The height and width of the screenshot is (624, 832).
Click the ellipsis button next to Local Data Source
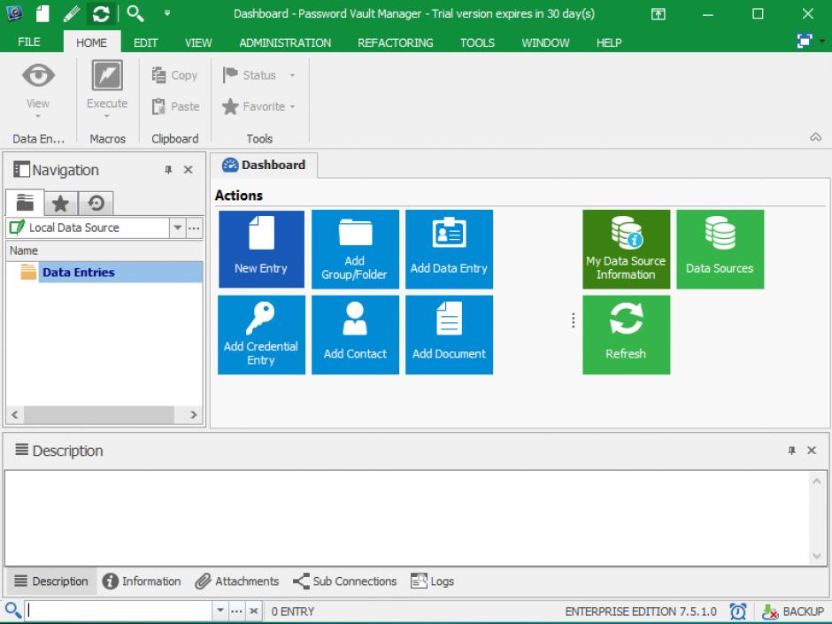[194, 227]
